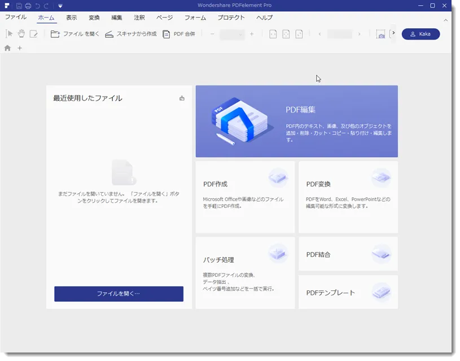Open the PDF作成 card

point(245,197)
